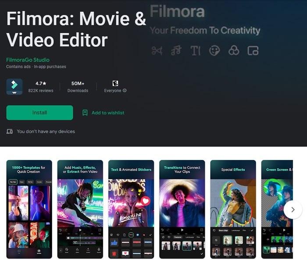
Task: Open the Everyone rating info icon
Action: pos(125,90)
